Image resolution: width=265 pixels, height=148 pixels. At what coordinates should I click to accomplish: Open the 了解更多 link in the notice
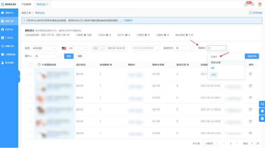pyautogui.click(x=128, y=21)
